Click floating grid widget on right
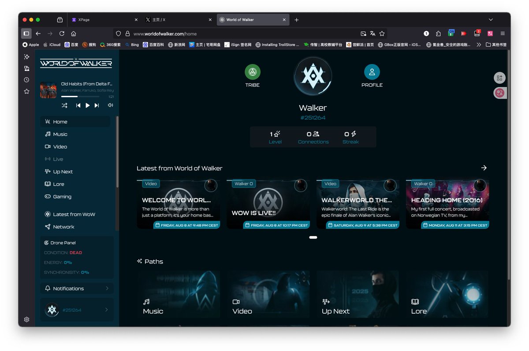Viewport: 529px width, 351px height. 499,78
